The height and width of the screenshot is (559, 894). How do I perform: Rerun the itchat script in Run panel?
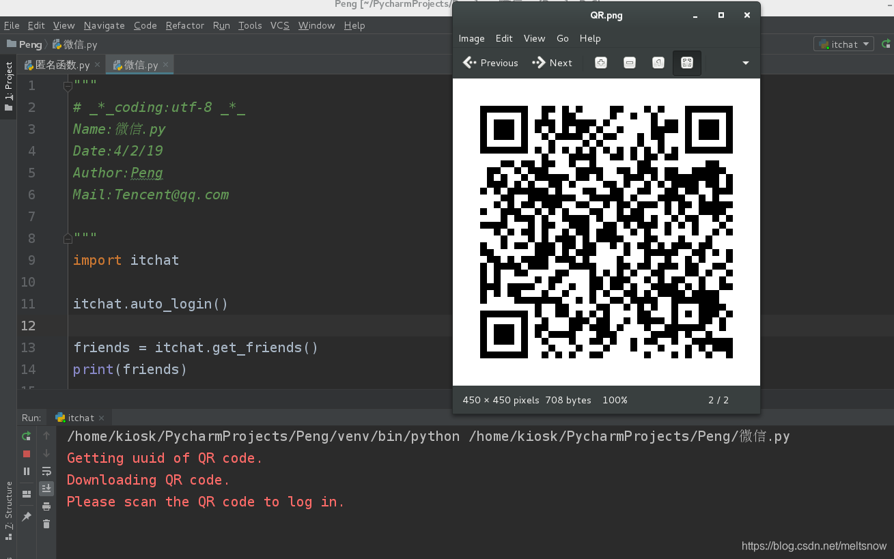click(27, 435)
